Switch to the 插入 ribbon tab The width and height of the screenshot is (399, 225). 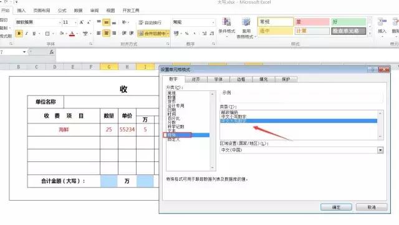point(21,11)
